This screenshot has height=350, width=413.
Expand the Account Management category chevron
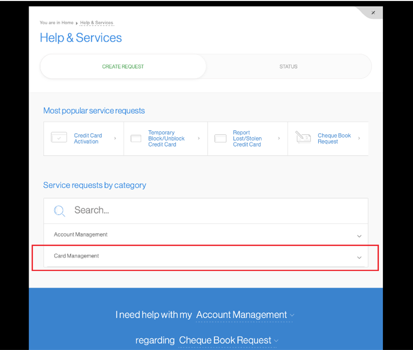pyautogui.click(x=359, y=236)
